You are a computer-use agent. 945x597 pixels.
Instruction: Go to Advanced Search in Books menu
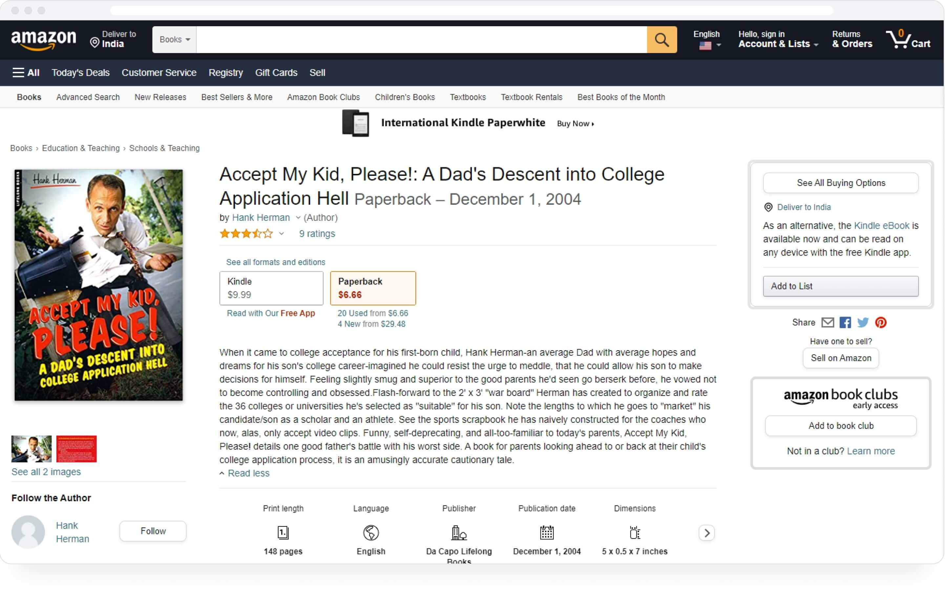88,97
